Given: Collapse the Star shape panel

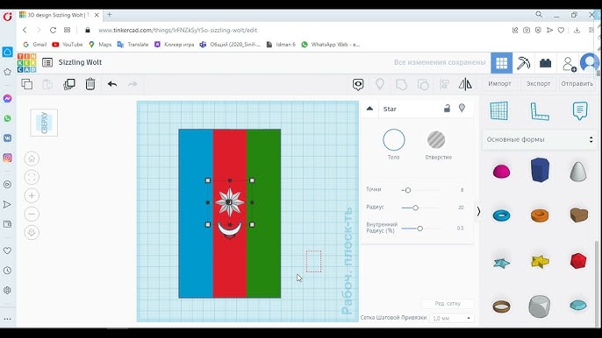Looking at the screenshot, I should coord(369,109).
